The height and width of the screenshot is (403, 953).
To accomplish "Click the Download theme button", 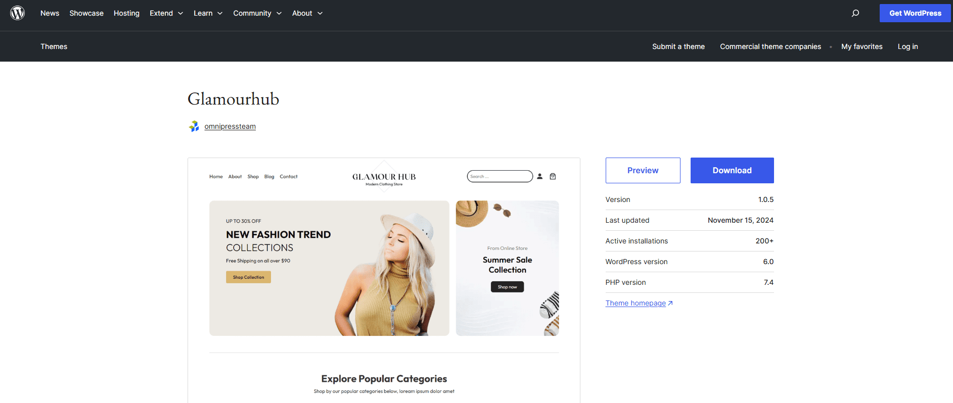I will click(x=732, y=170).
